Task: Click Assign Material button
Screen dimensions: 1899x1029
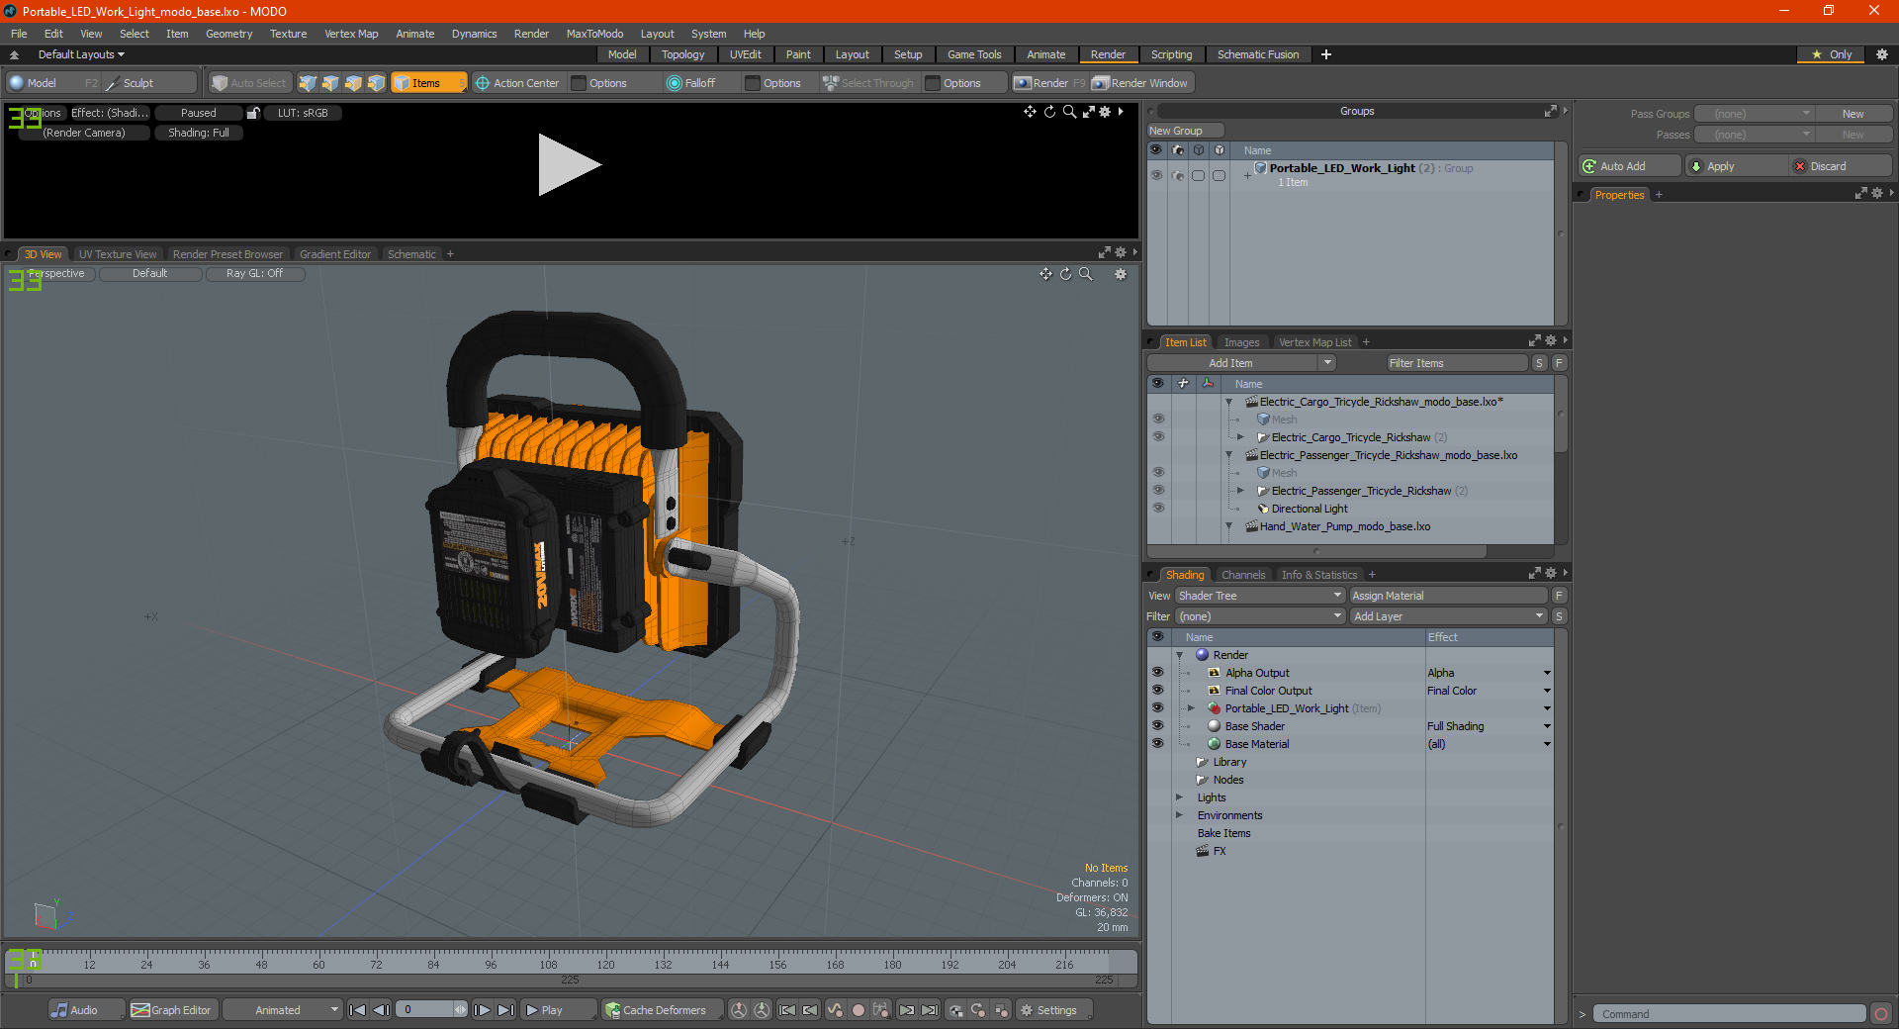Action: [1448, 596]
